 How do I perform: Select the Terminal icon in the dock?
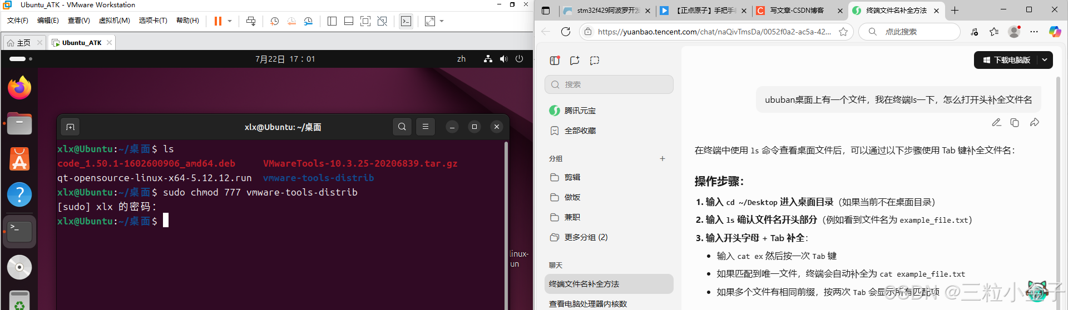click(19, 231)
